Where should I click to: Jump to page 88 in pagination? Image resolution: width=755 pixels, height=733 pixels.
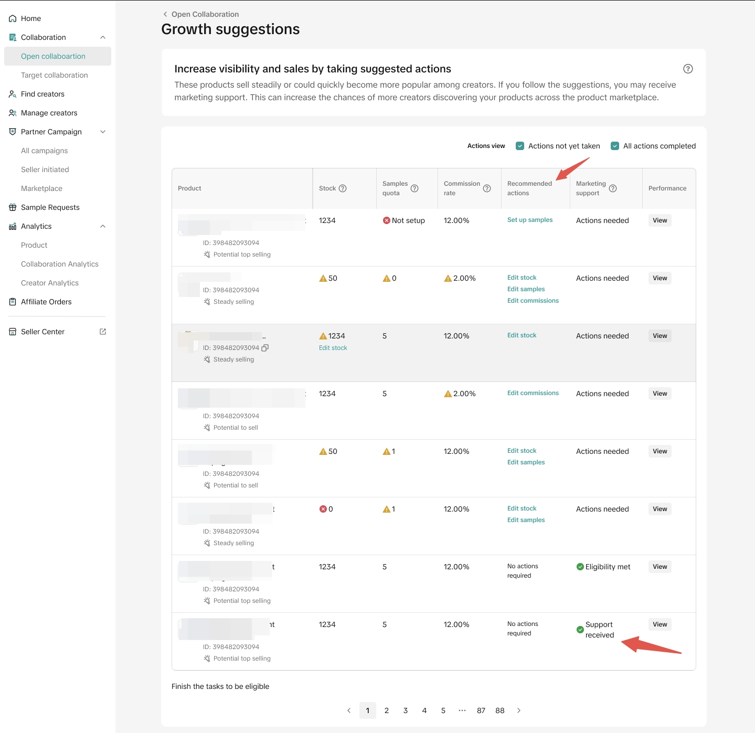[500, 710]
